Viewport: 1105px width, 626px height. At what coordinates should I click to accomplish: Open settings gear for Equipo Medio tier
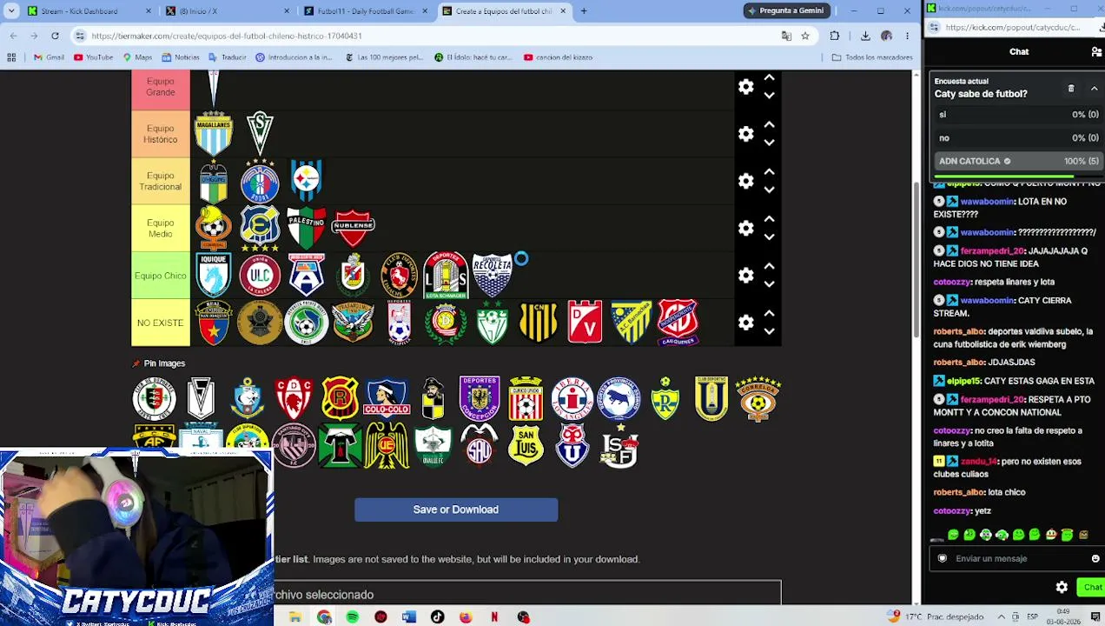pos(745,228)
